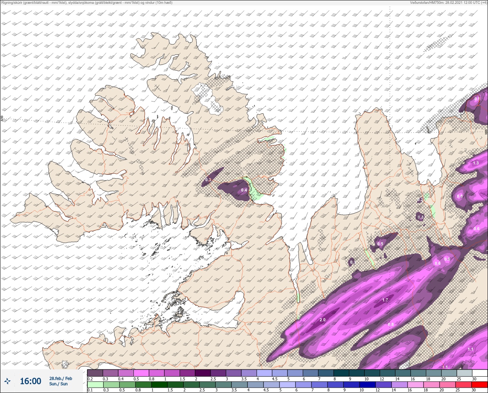Select the 2.0 precipitation value on map
This screenshot has width=488, height=393.
pos(323,320)
